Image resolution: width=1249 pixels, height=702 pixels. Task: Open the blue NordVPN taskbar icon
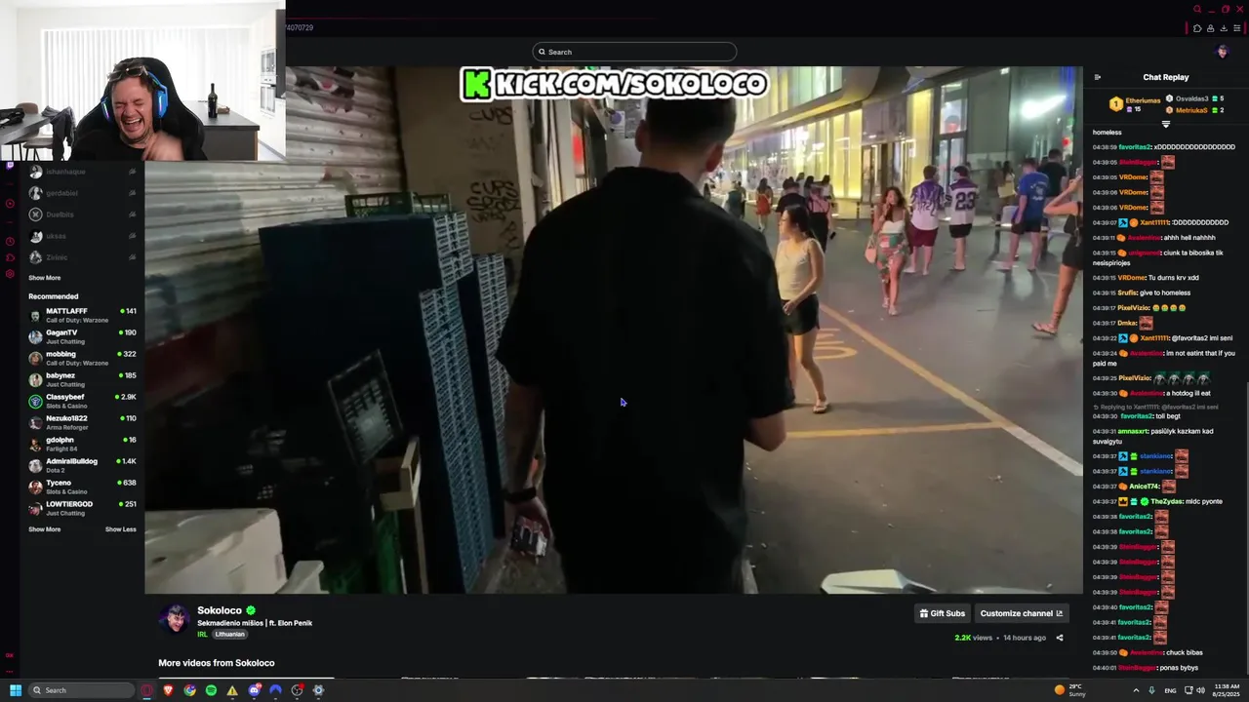tap(275, 690)
